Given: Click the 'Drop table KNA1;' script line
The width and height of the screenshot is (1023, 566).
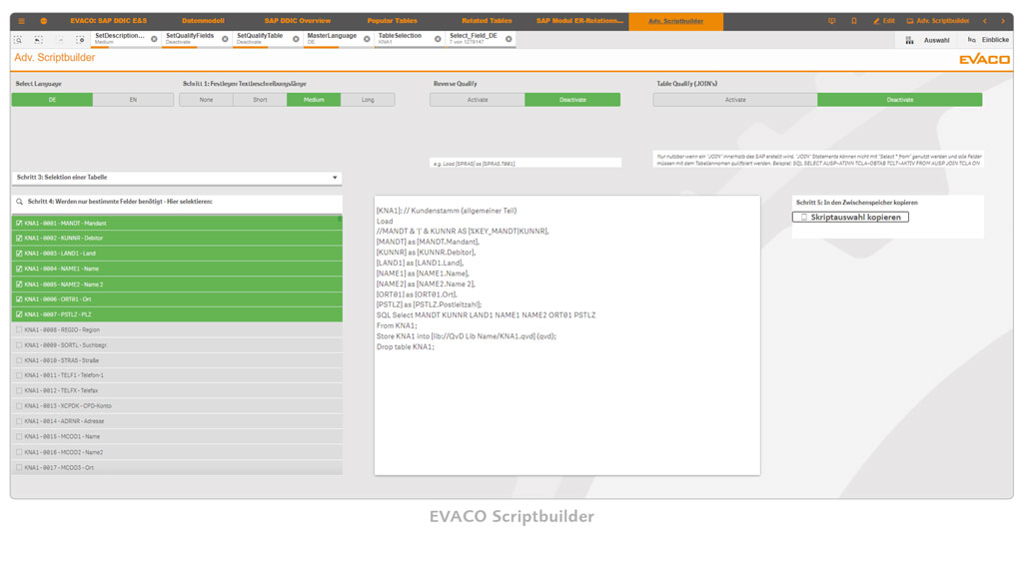Looking at the screenshot, I should click(406, 347).
